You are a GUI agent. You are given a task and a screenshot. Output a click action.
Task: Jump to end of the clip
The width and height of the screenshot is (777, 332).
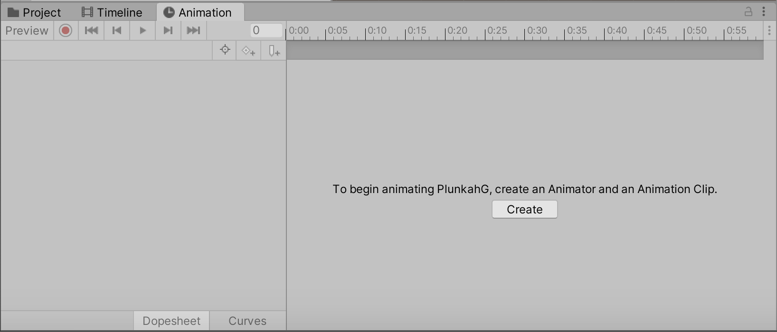click(x=194, y=31)
